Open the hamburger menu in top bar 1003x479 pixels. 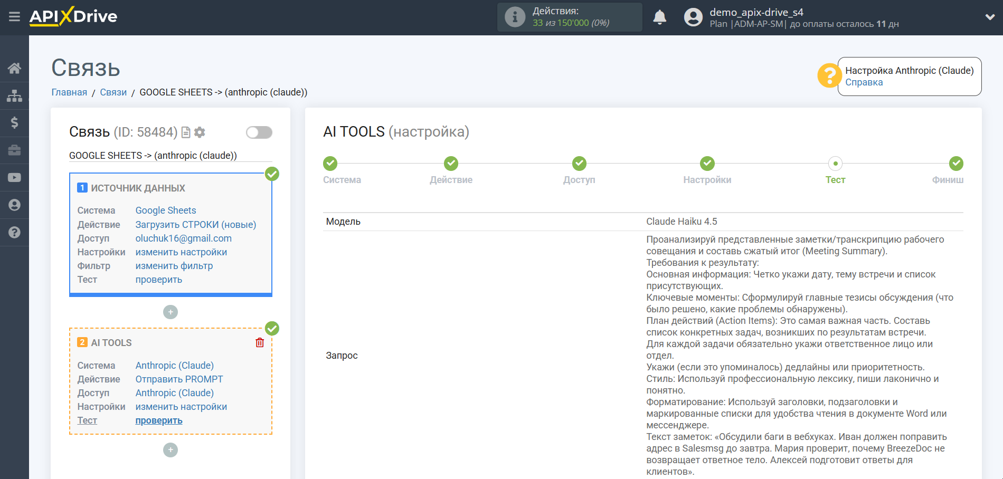[x=14, y=17]
